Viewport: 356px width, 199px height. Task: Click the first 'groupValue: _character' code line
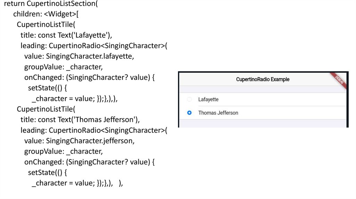pyautogui.click(x=63, y=67)
